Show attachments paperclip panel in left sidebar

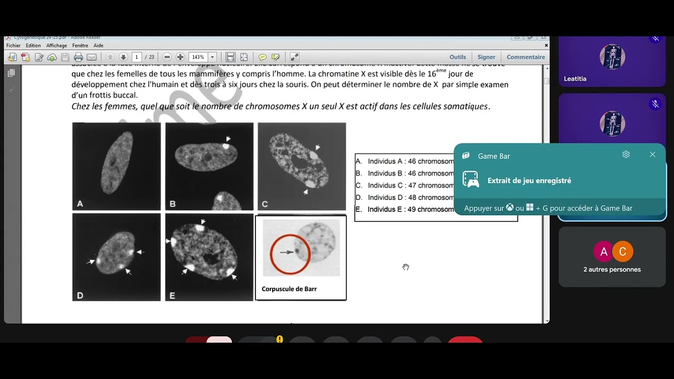[11, 90]
